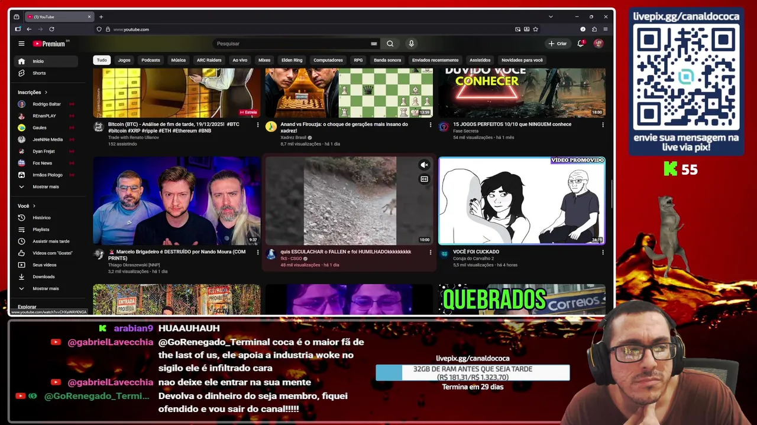Open Gaules subscription channel
The height and width of the screenshot is (425, 757).
(x=46, y=127)
